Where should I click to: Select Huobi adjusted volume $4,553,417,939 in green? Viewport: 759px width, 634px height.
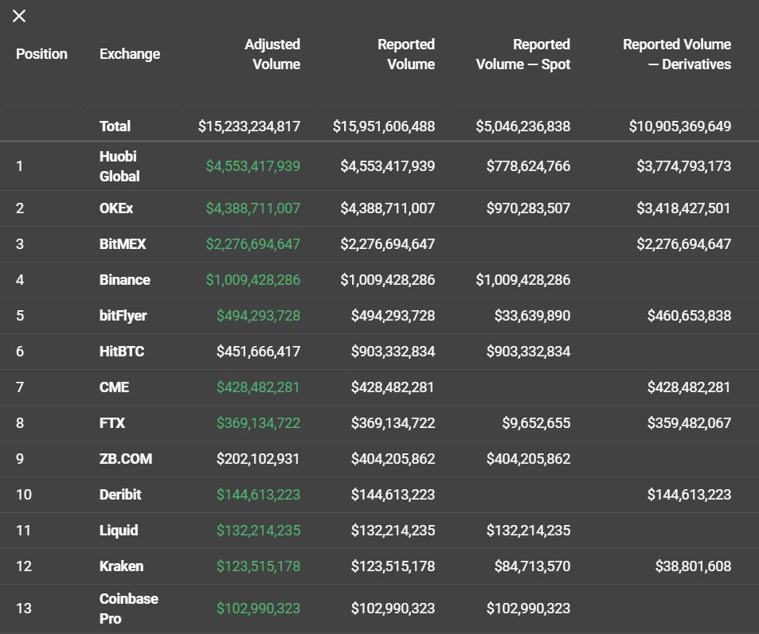click(253, 166)
